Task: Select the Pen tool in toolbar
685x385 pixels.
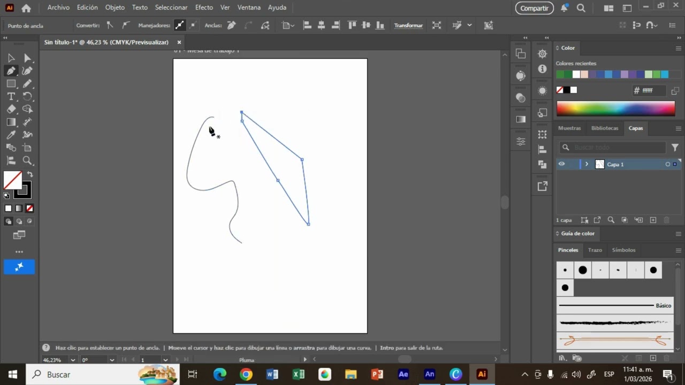Action: coord(11,71)
